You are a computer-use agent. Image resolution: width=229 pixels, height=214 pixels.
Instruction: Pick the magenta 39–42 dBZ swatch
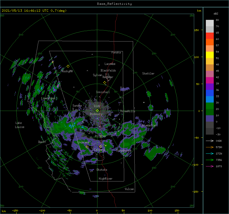(x=210, y=80)
